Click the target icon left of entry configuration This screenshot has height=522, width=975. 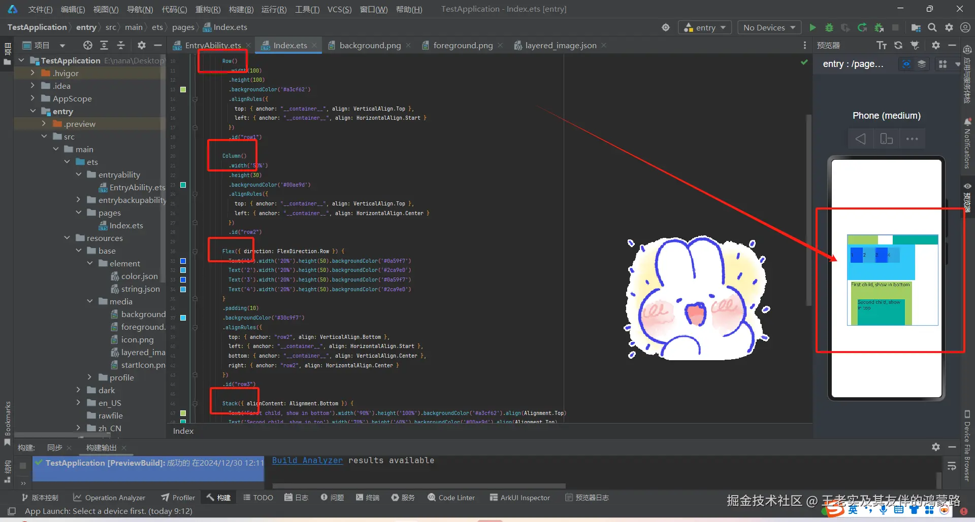666,27
